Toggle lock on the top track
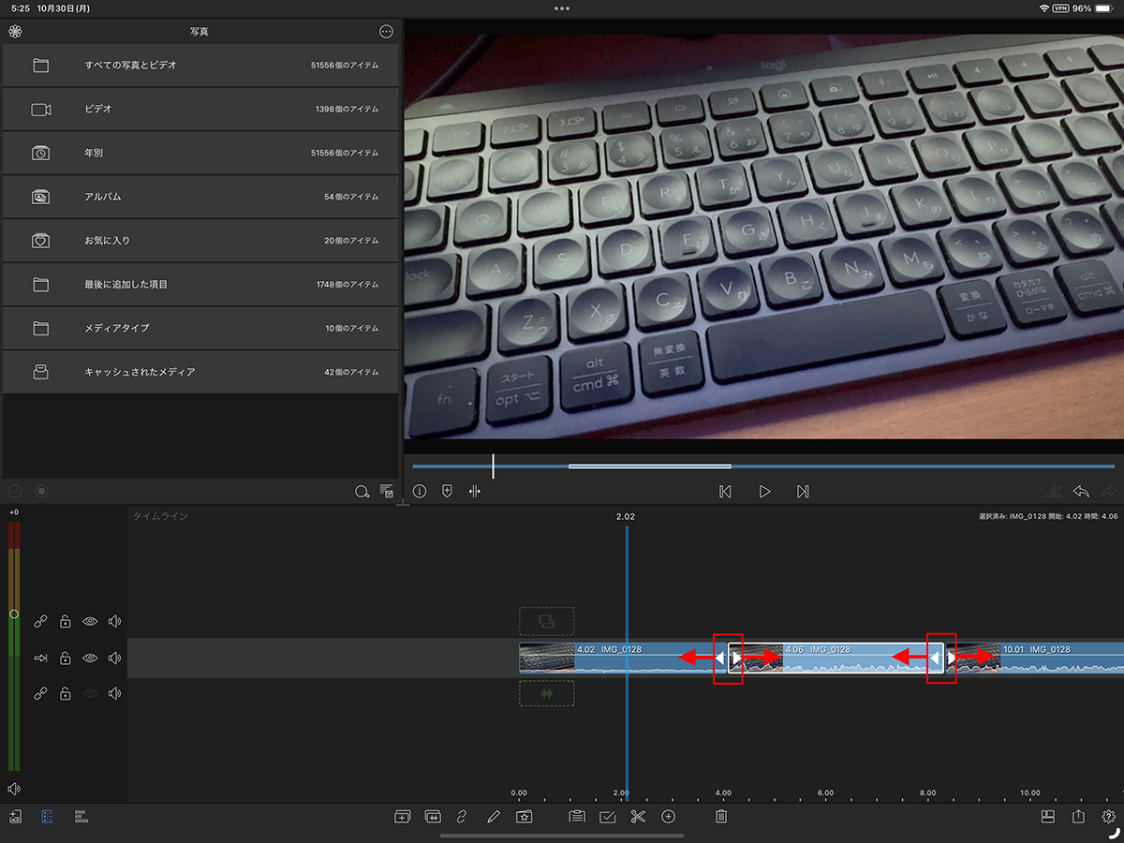 tap(66, 621)
